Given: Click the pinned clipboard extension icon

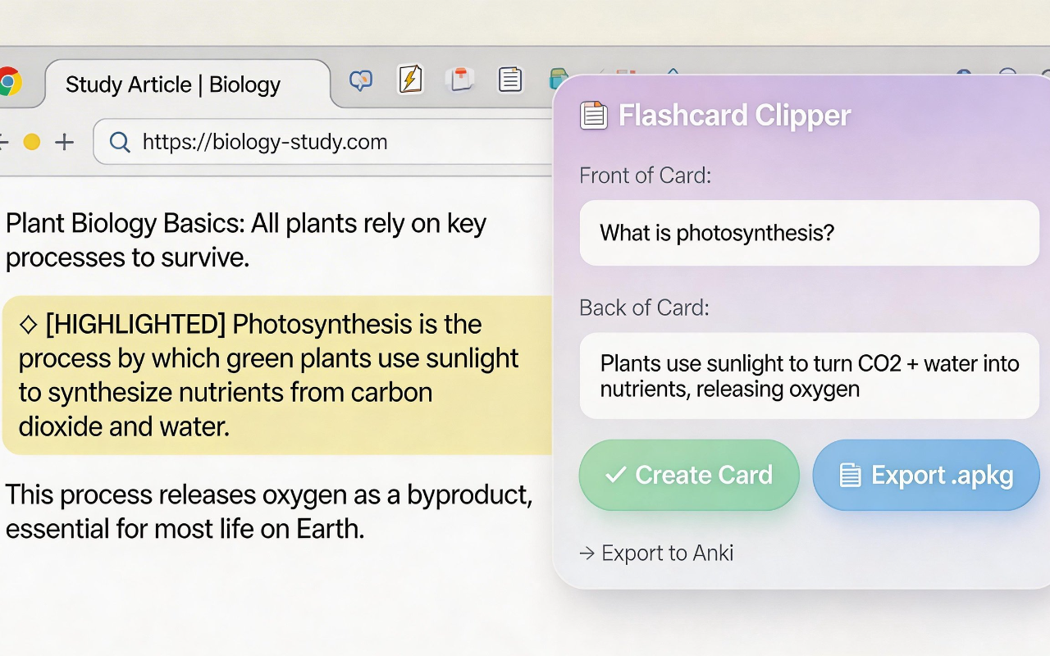Looking at the screenshot, I should (x=460, y=79).
